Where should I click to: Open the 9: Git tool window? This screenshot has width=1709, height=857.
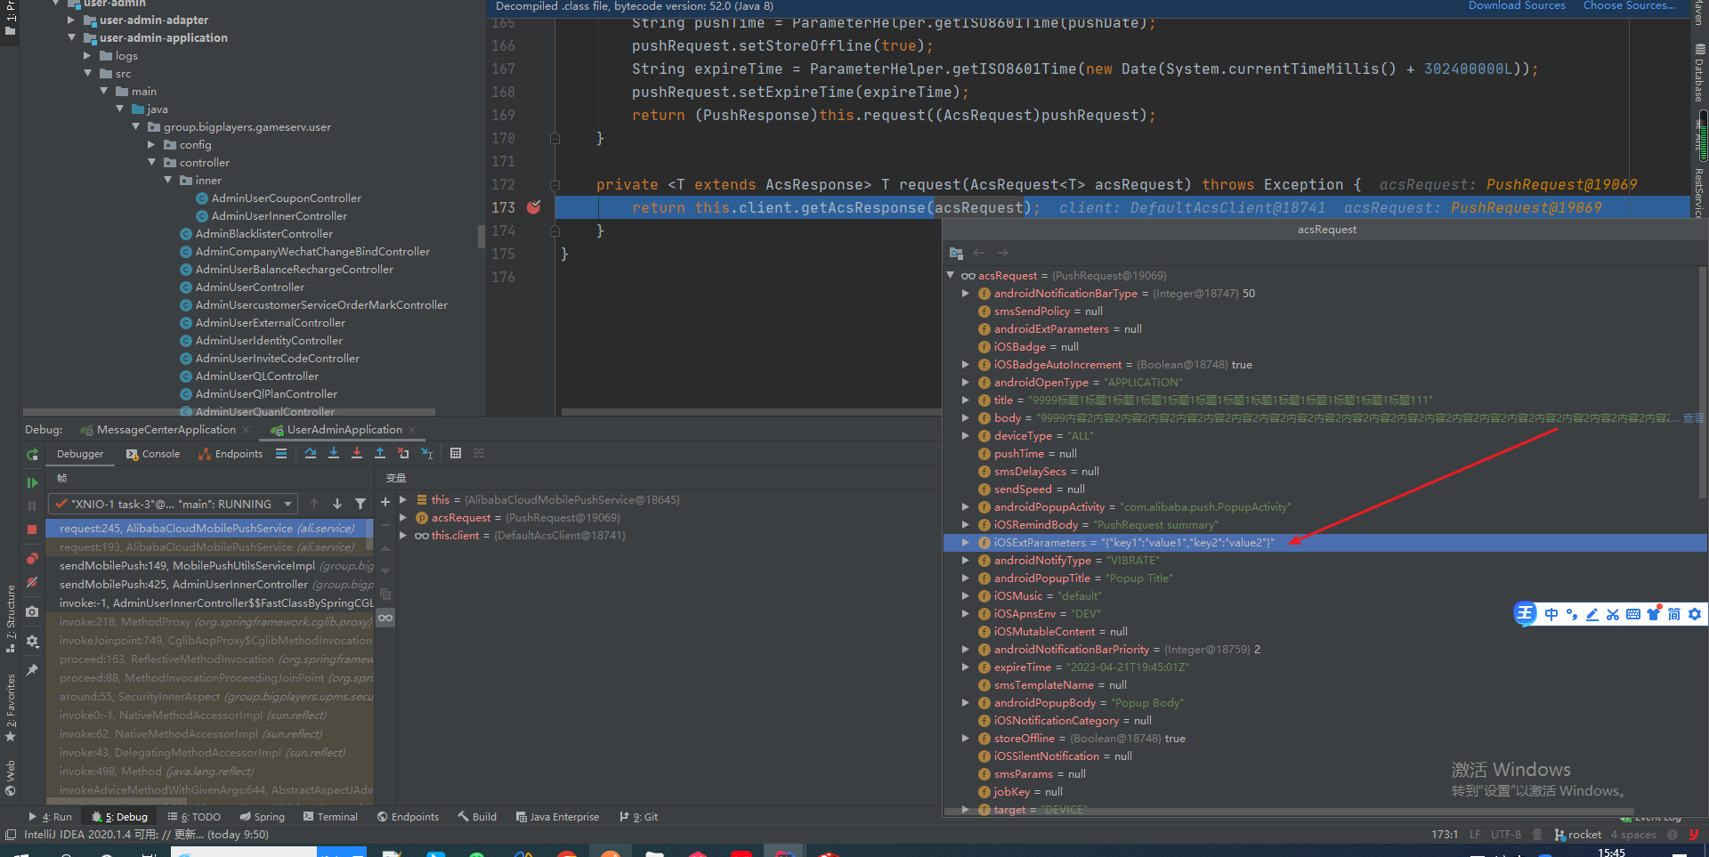[x=639, y=817]
